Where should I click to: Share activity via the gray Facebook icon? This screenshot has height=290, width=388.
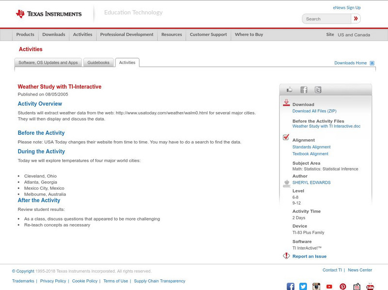[304, 90]
